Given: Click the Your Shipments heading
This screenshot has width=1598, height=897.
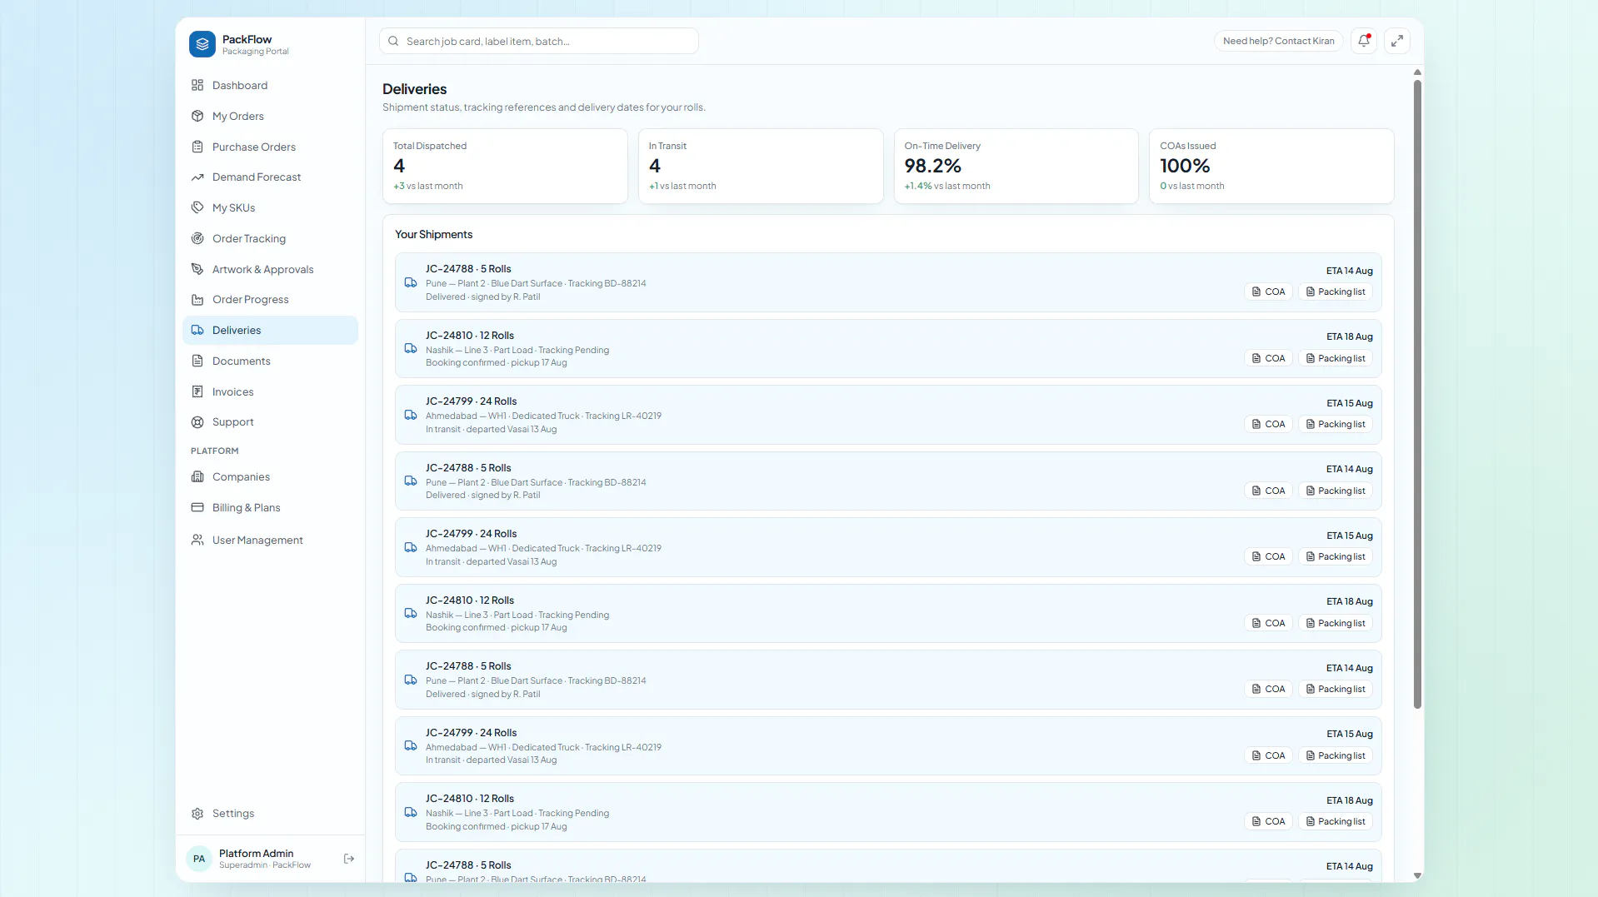Looking at the screenshot, I should click(433, 234).
